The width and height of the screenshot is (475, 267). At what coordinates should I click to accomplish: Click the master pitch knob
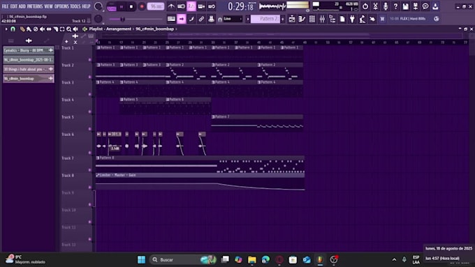pyautogui.click(x=98, y=19)
